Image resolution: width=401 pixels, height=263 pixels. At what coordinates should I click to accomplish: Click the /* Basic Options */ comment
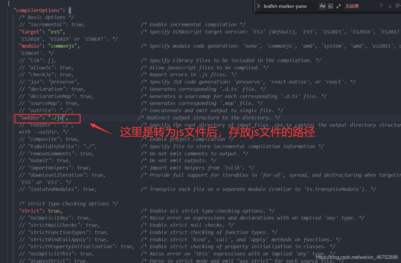click(x=46, y=17)
